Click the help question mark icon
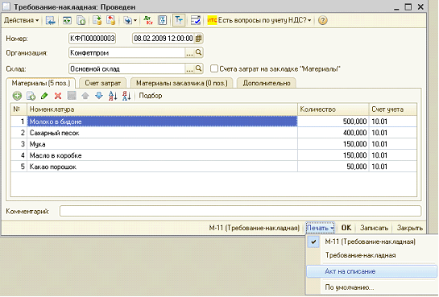This screenshot has height=297, width=439. click(x=322, y=20)
